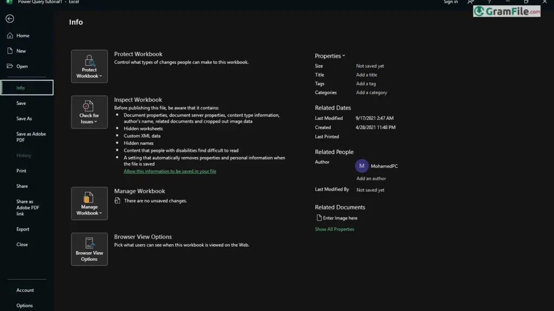This screenshot has width=554, height=311.
Task: Click the Browser View Options button
Action: coord(89,249)
